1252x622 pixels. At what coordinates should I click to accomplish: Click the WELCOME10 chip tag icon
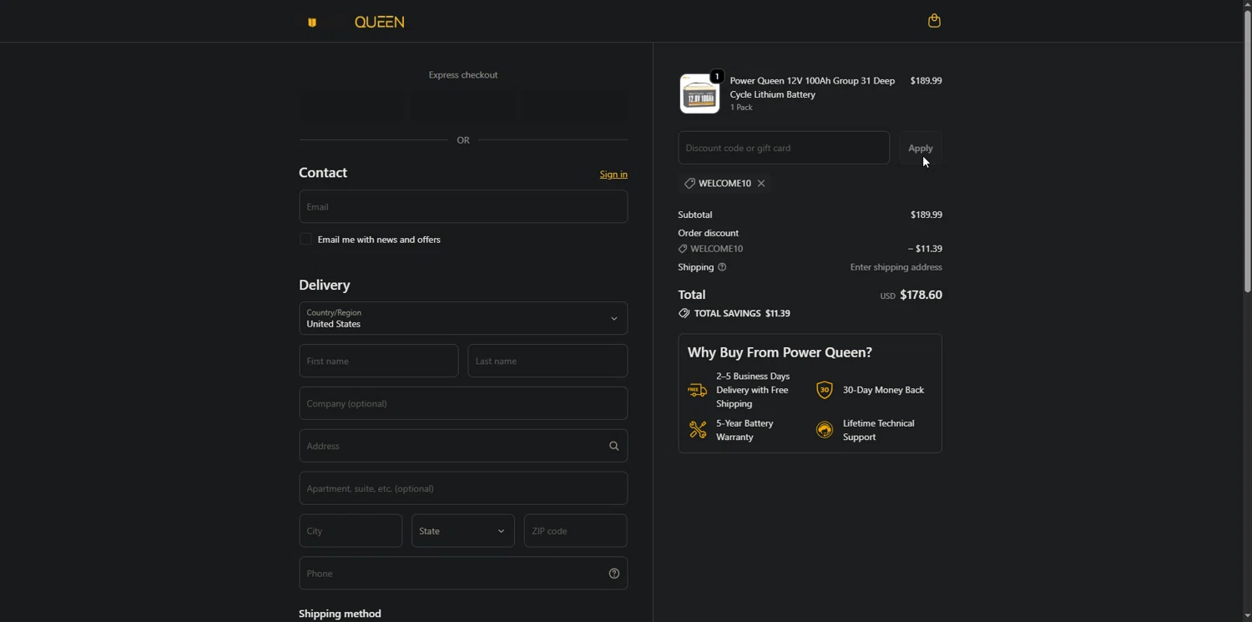(x=689, y=183)
